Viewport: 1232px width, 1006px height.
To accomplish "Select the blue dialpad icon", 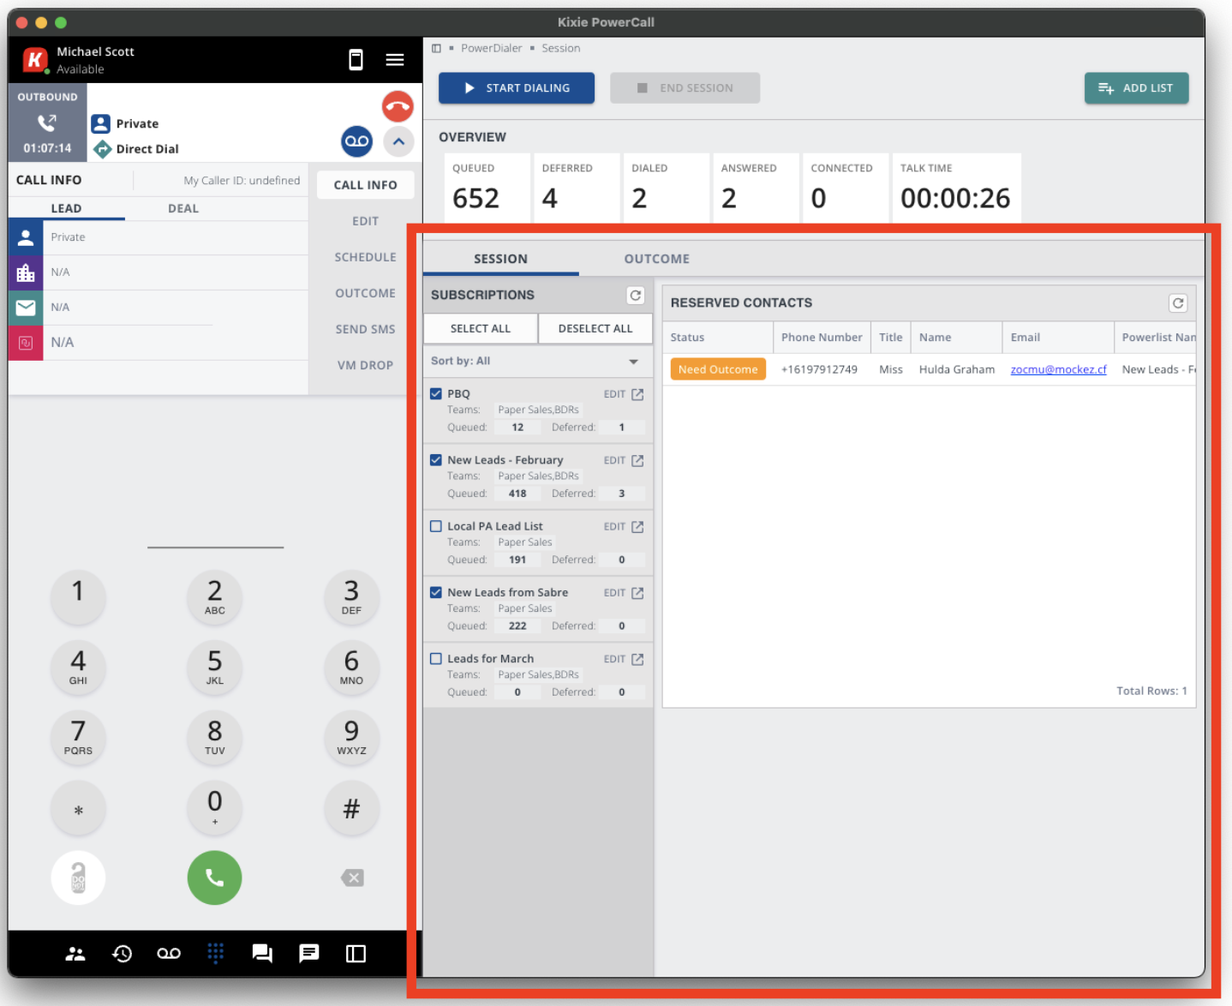I will pyautogui.click(x=215, y=953).
